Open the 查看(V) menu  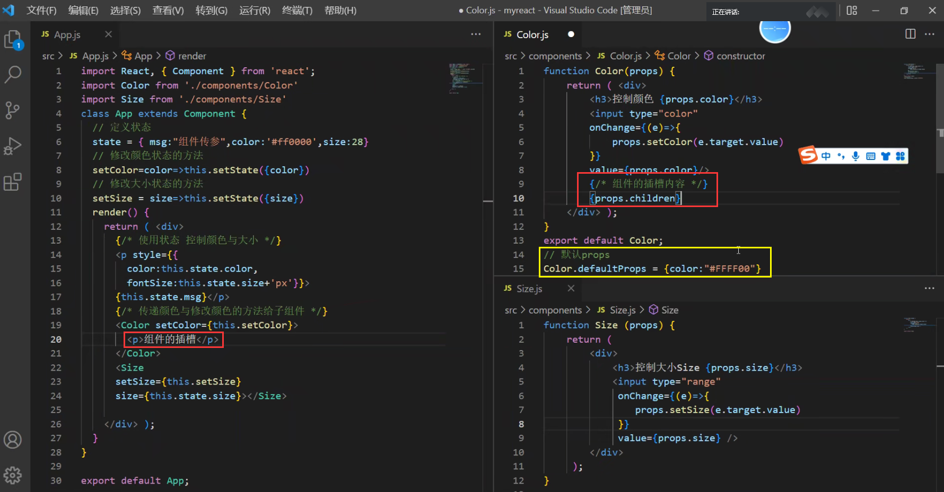[168, 11]
